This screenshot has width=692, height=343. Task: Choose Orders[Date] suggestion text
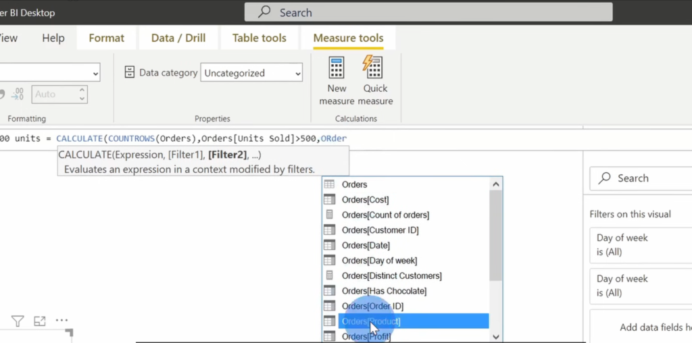[x=366, y=245]
